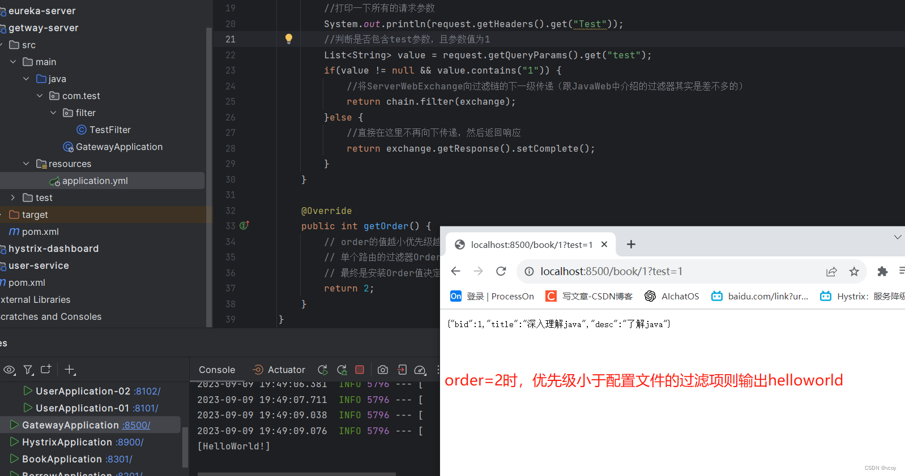
Task: Collapse the resources folder
Action: (26, 164)
